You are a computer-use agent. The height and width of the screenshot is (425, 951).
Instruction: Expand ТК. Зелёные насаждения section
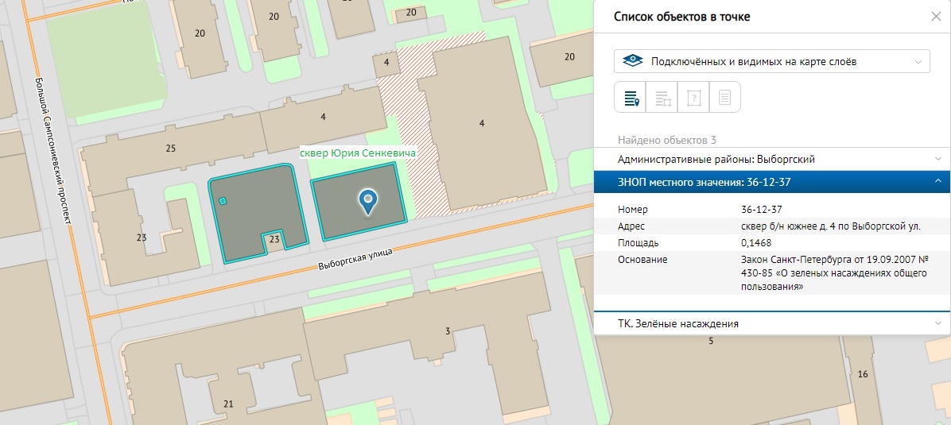[772, 323]
